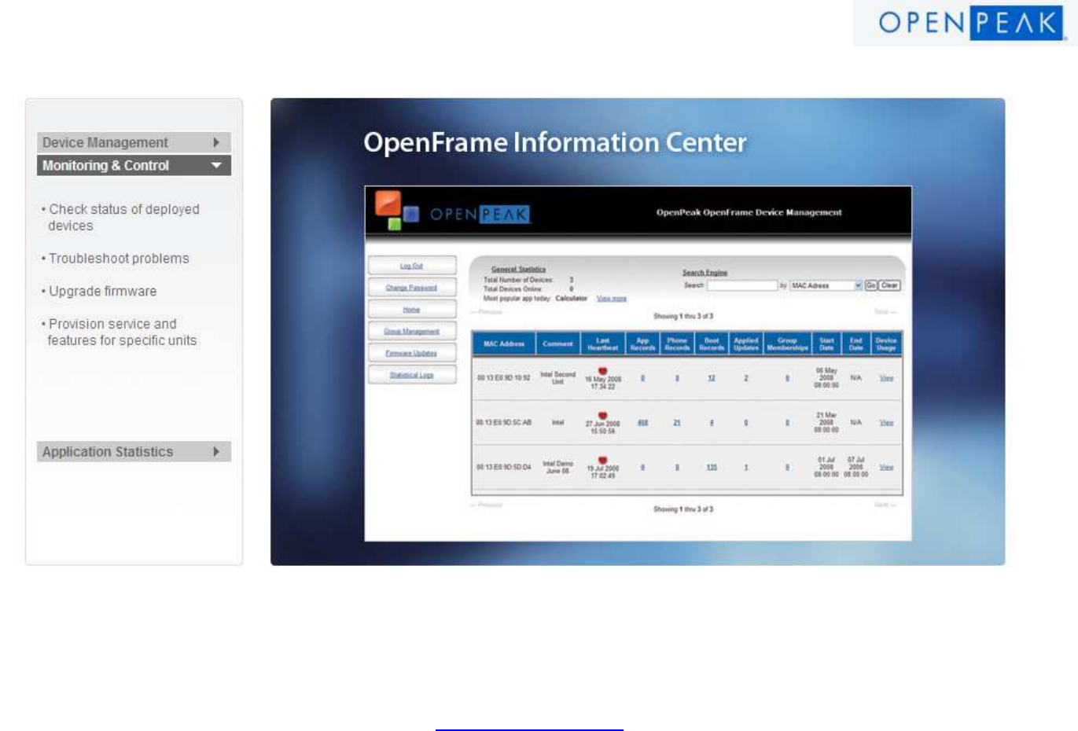This screenshot has width=1078, height=731.
Task: Click the MAC Address column header
Action: (x=504, y=344)
